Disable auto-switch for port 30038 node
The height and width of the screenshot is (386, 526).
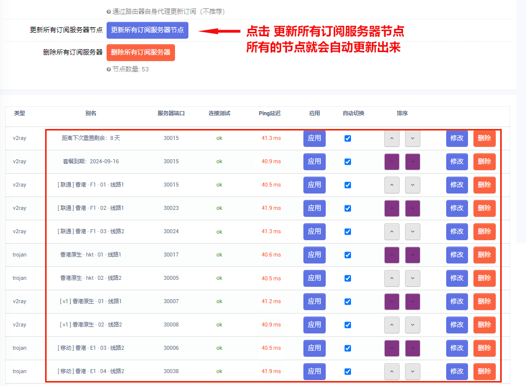tap(348, 372)
